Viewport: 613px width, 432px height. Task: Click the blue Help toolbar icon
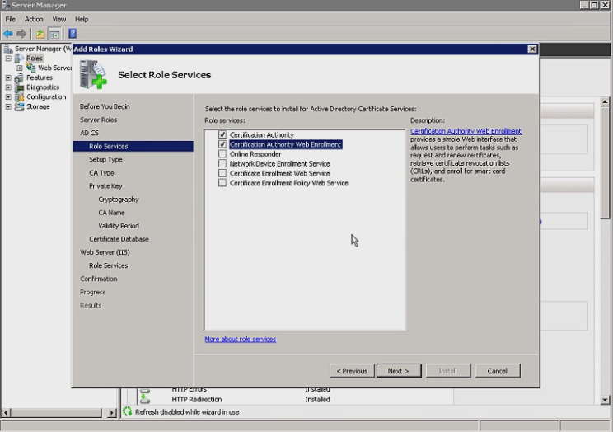(73, 34)
